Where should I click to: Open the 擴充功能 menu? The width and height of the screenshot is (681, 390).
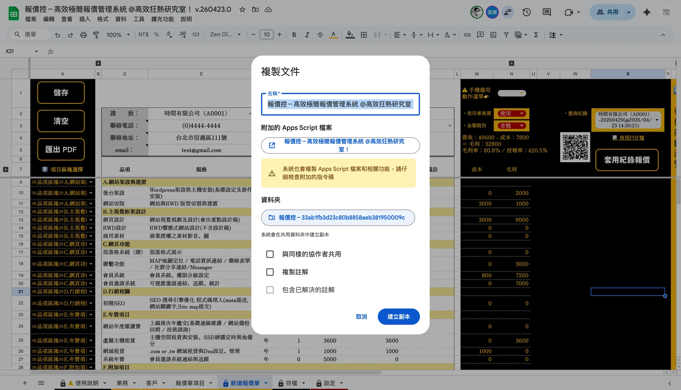click(x=162, y=19)
